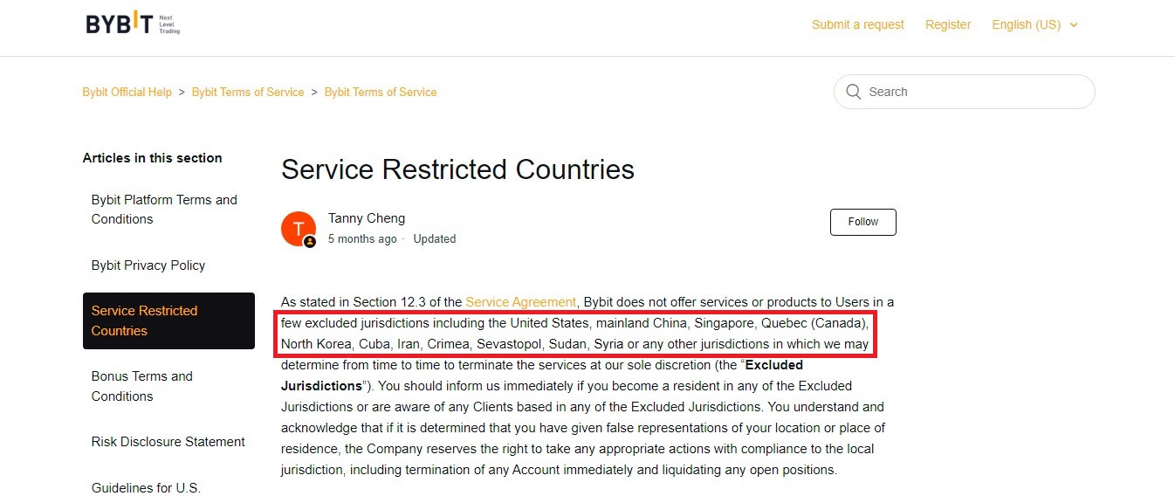Screen dimensions: 1175x496
Task: Click the Service Restricted Countries heading
Action: click(457, 169)
